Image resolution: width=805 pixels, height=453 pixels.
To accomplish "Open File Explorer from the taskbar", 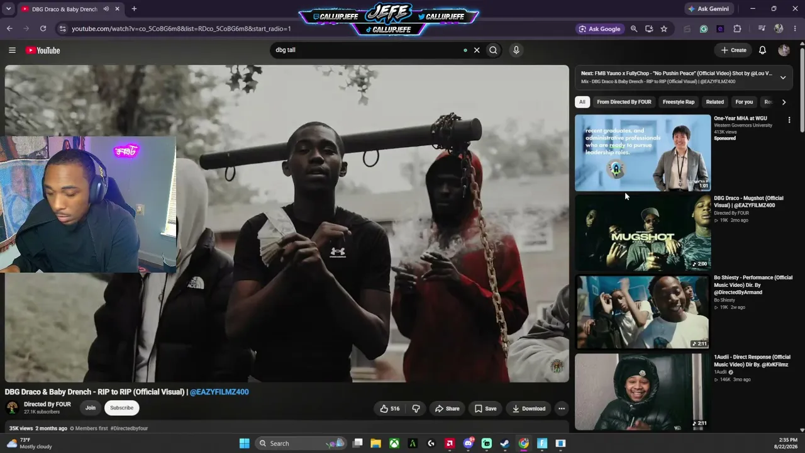I will (x=375, y=444).
